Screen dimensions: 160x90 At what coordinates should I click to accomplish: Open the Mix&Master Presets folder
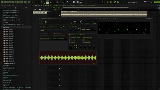pos(10,75)
